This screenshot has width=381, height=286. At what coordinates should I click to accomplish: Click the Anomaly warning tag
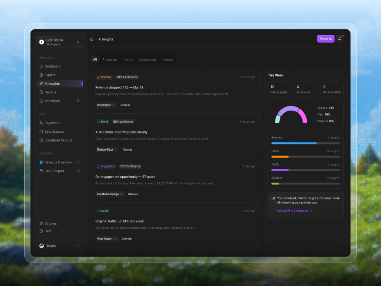(x=104, y=77)
